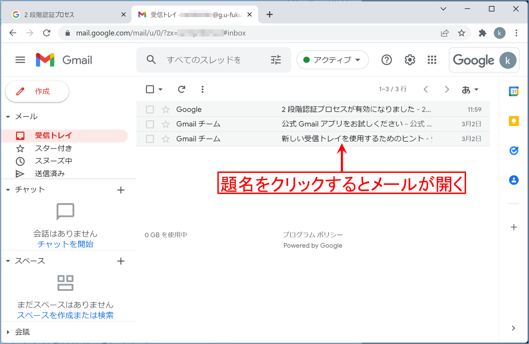Open Google Tasks side panel icon
529x344 pixels.
point(514,151)
